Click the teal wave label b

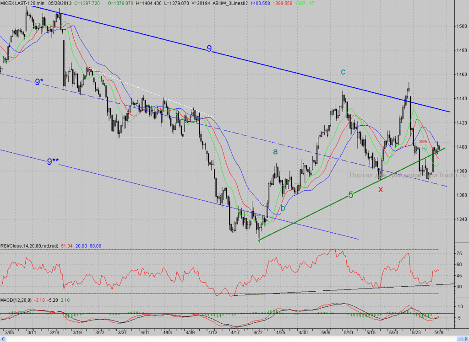click(x=283, y=208)
